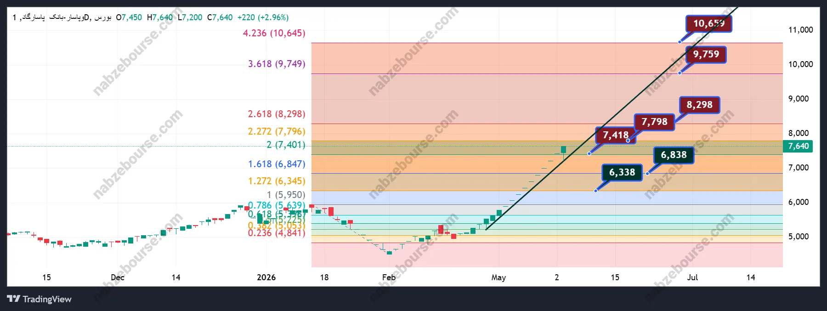Click the 7,418 callout label

pos(616,135)
